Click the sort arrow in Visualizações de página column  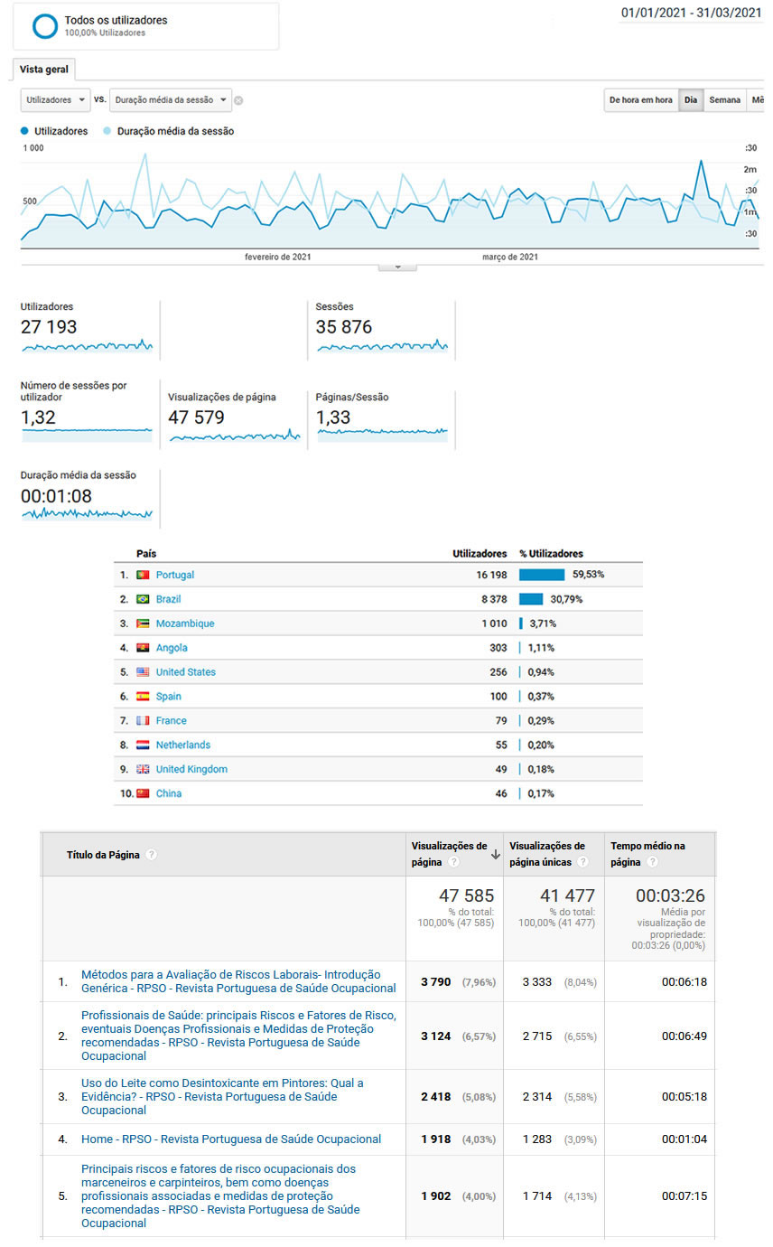tap(496, 855)
